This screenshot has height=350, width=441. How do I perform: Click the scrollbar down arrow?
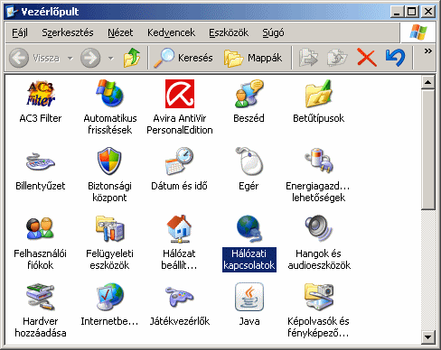pos(428,336)
